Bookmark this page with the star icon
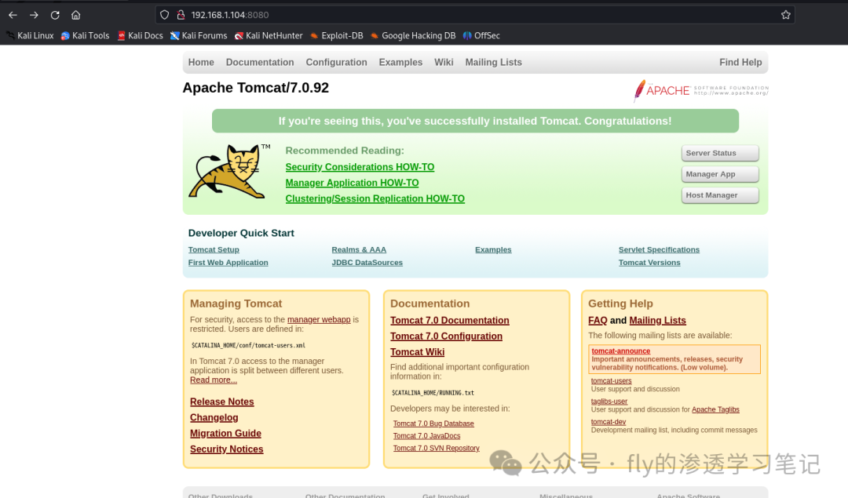 click(x=786, y=15)
